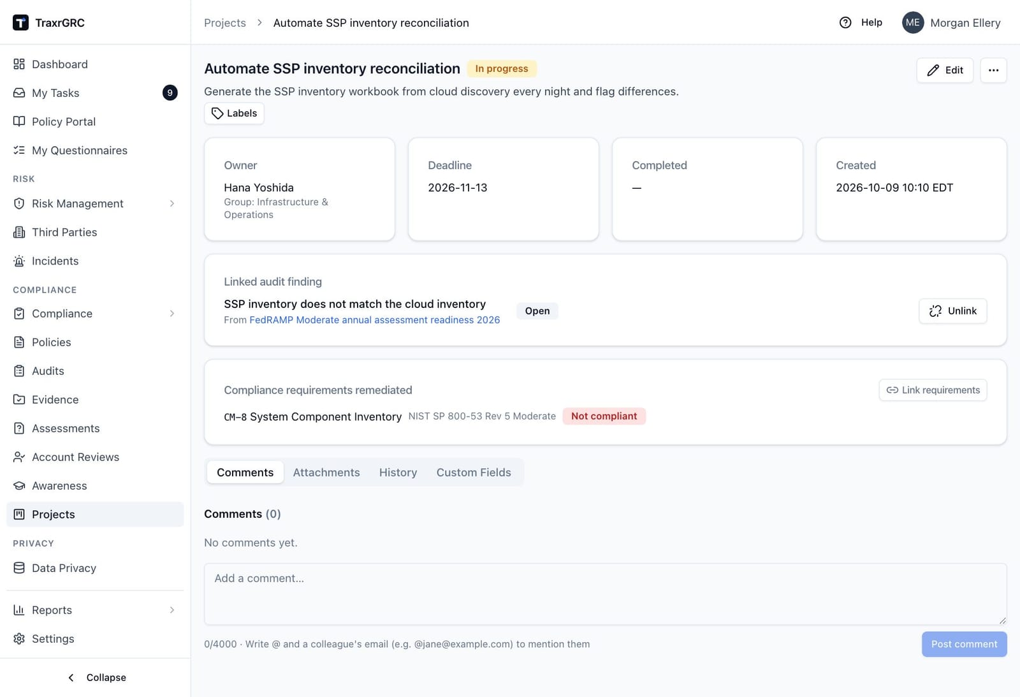Image resolution: width=1020 pixels, height=697 pixels.
Task: Click Link requirements button
Action: (x=933, y=390)
